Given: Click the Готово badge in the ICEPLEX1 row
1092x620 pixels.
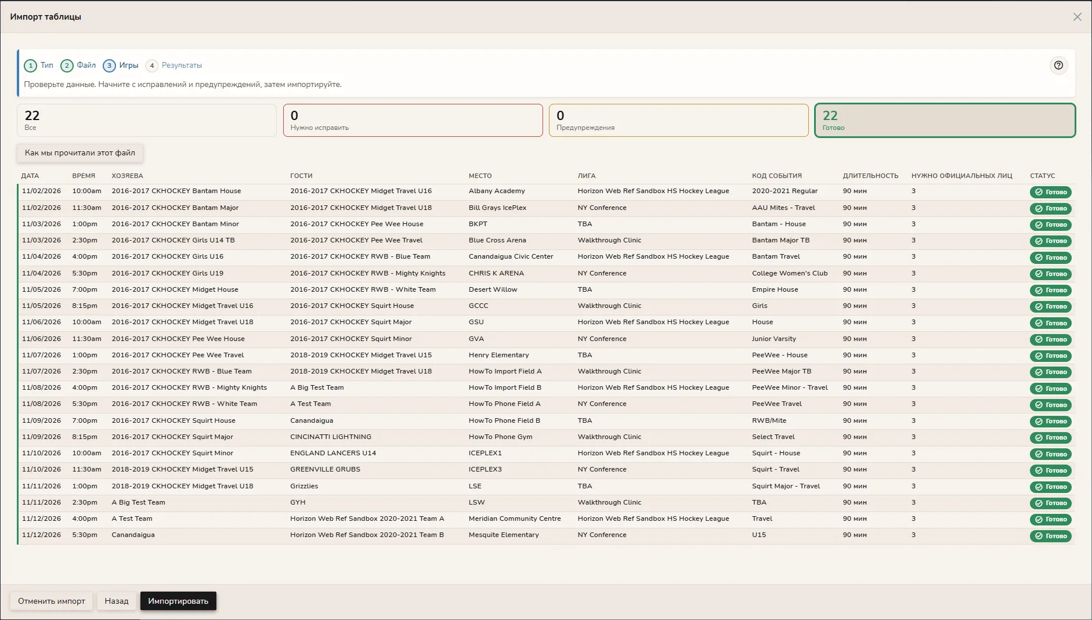Looking at the screenshot, I should pyautogui.click(x=1051, y=454).
